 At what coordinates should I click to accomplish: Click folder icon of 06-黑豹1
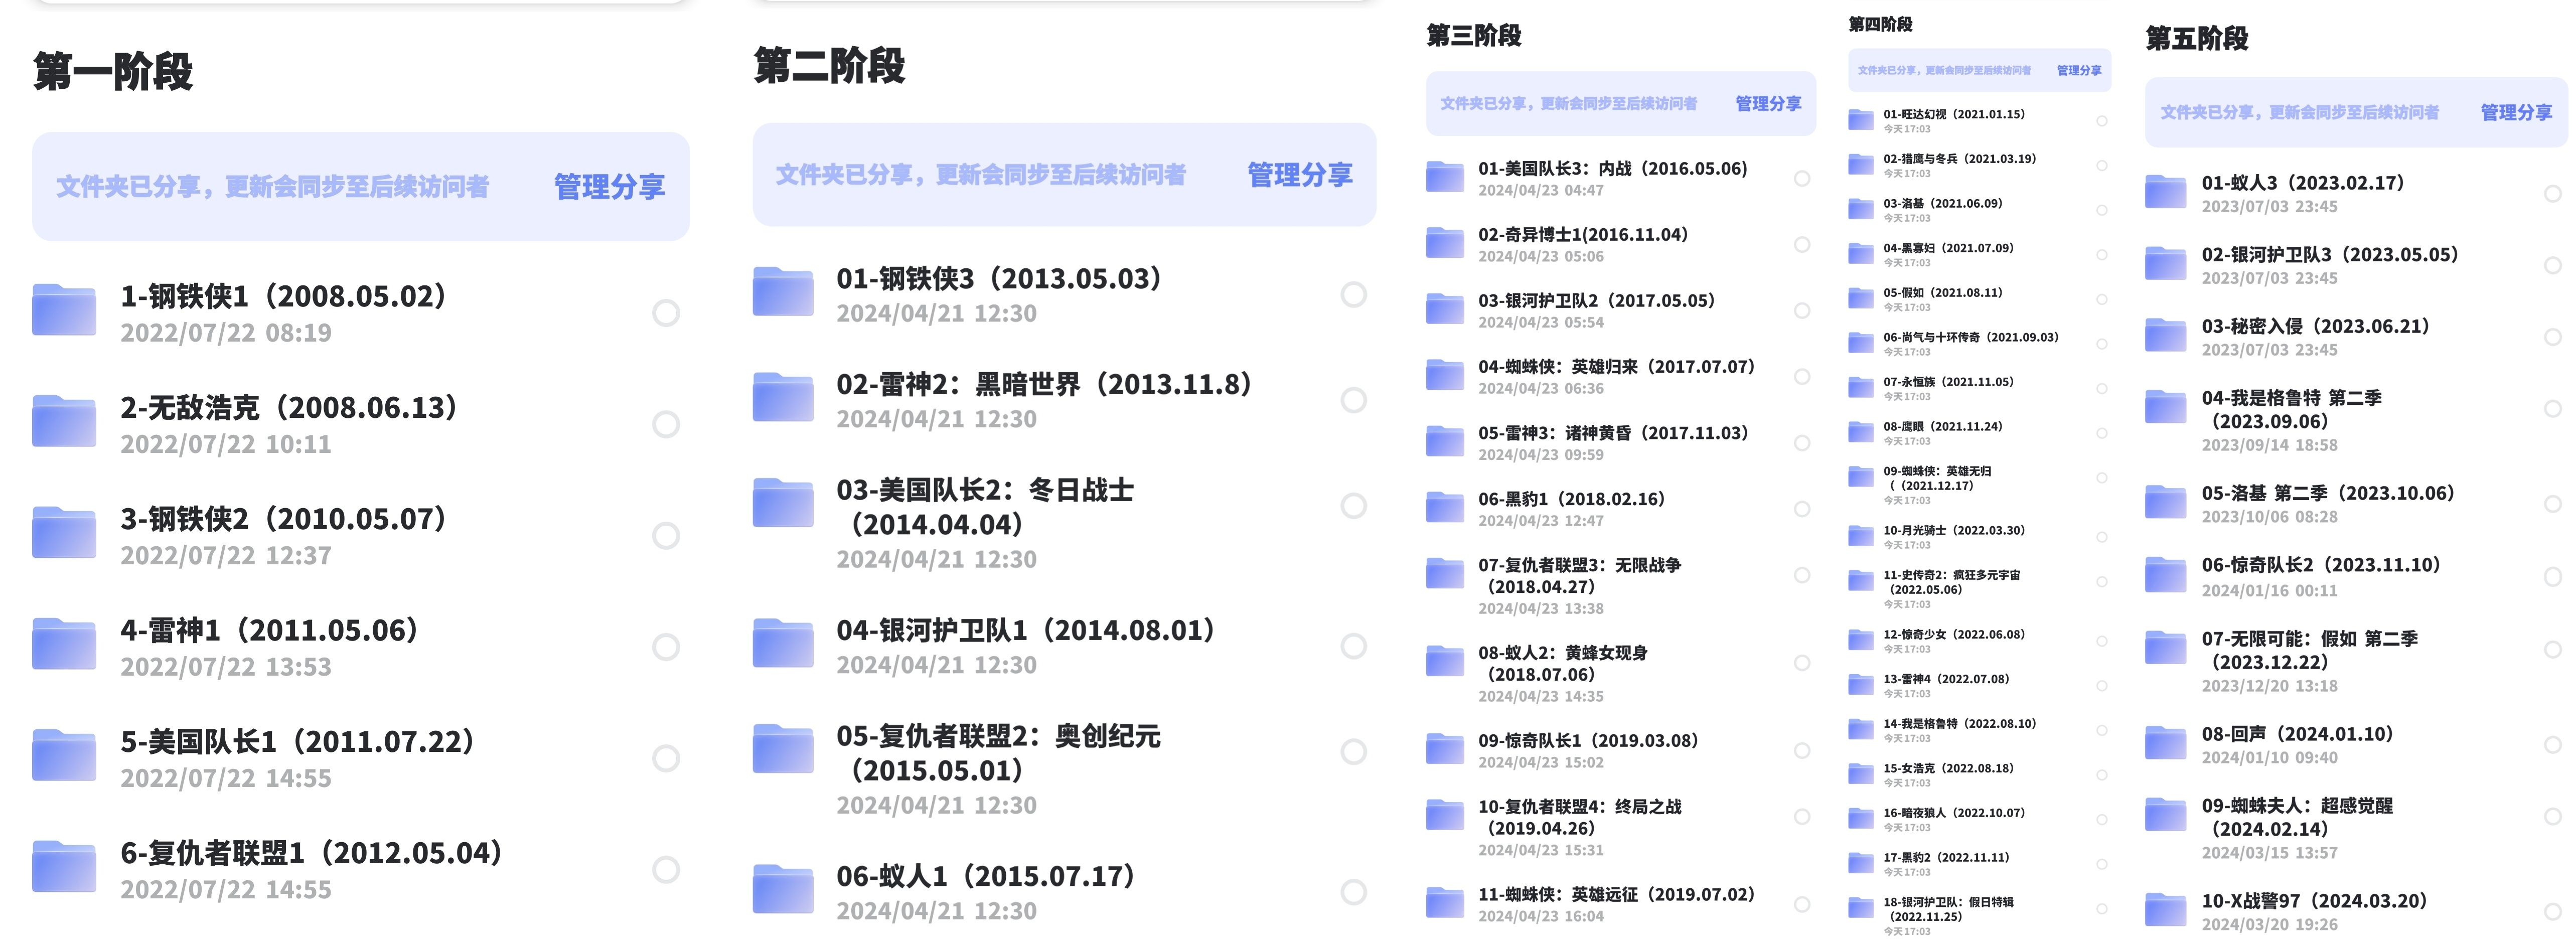click(1445, 507)
